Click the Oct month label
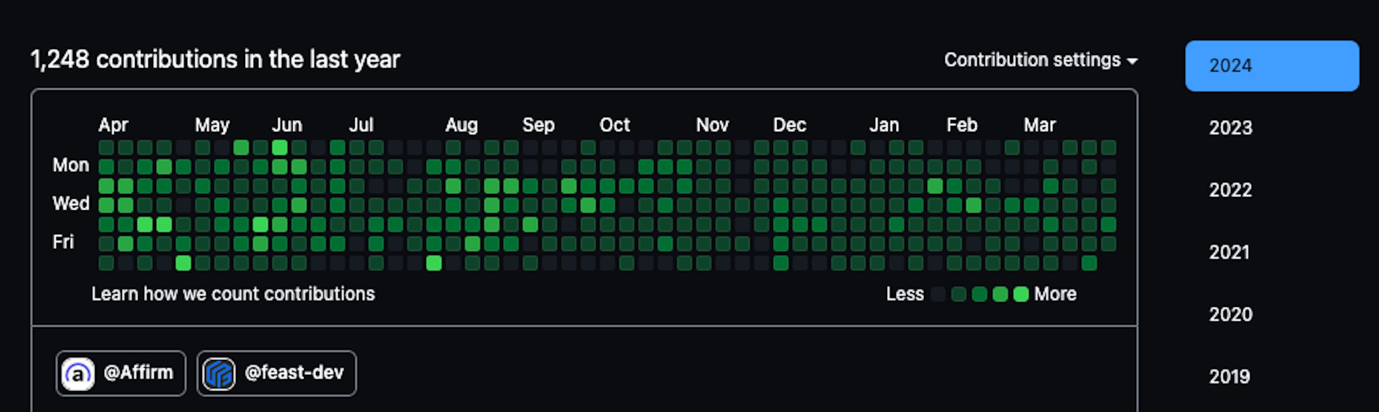The image size is (1379, 412). point(615,125)
